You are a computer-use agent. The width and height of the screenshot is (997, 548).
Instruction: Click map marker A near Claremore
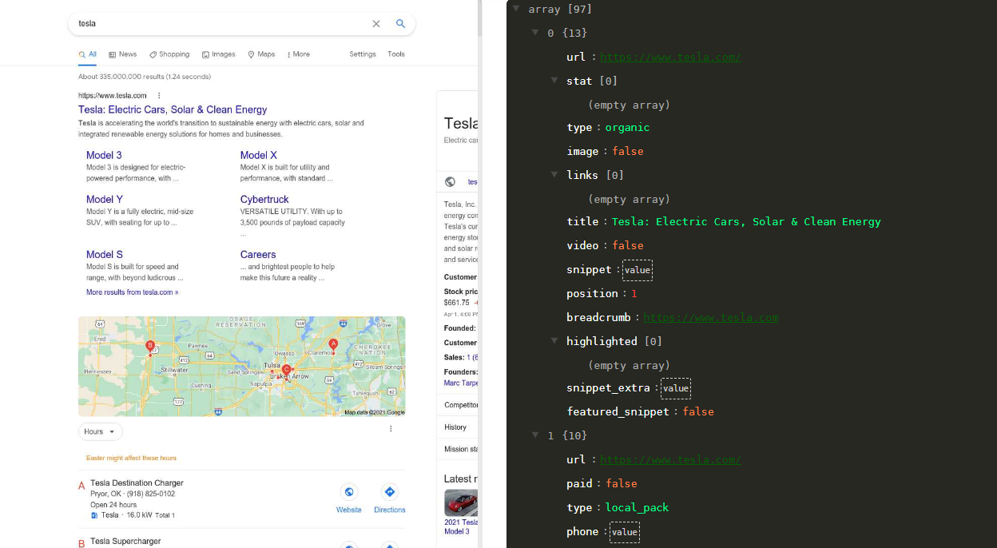pyautogui.click(x=333, y=345)
